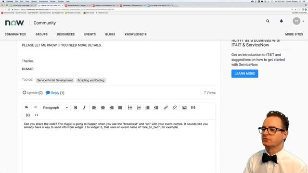
Task: Justify the text
Action: click(120, 108)
